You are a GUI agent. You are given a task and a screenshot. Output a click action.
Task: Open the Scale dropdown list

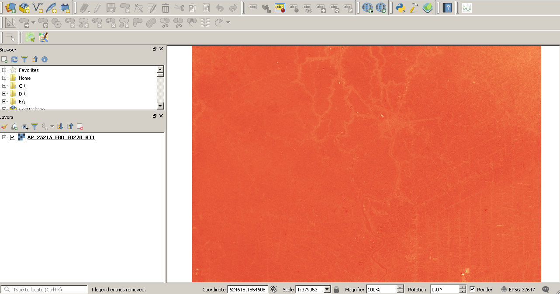point(327,289)
